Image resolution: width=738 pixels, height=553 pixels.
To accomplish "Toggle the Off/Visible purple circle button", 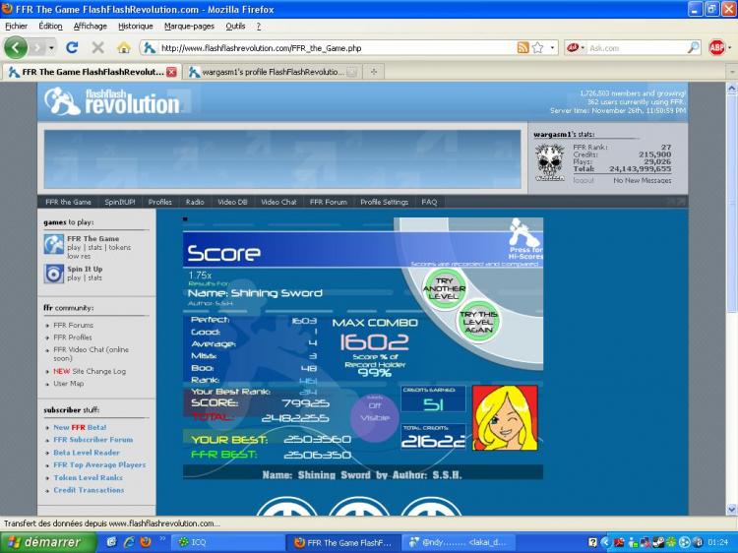I will pyautogui.click(x=374, y=410).
